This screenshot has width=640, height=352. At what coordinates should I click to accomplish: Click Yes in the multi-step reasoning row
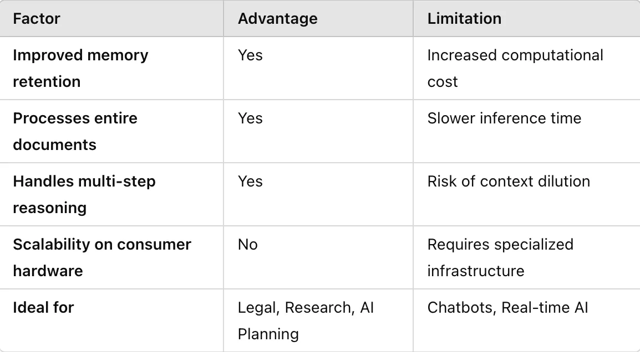pyautogui.click(x=250, y=182)
